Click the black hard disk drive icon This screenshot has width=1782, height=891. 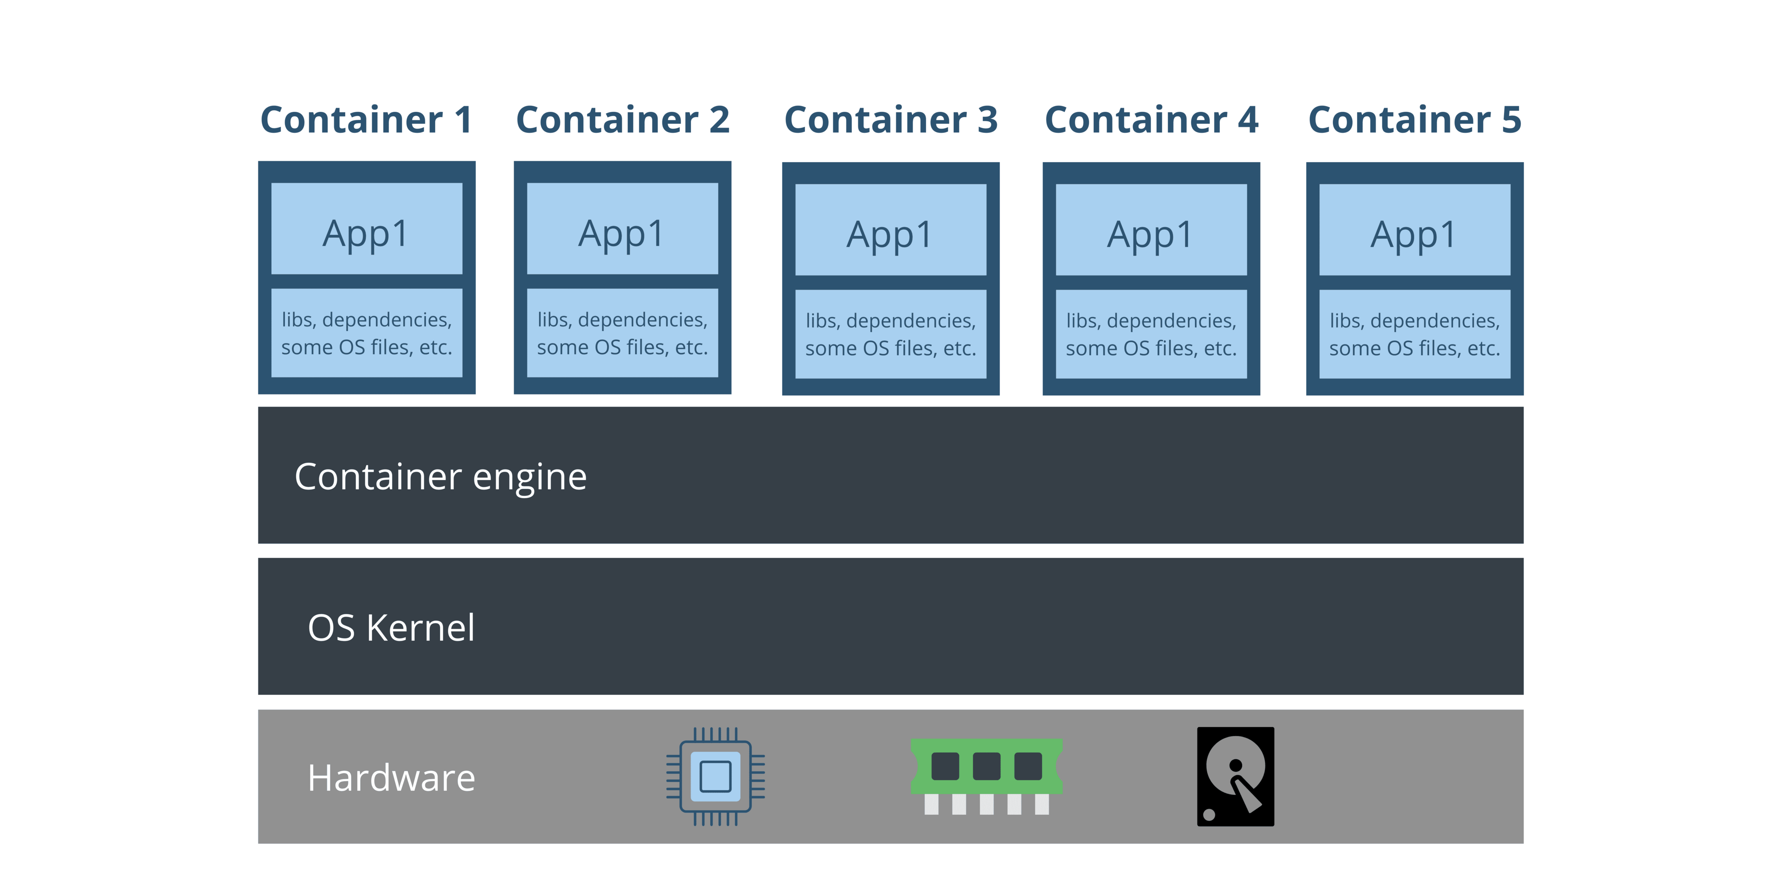tap(1235, 777)
